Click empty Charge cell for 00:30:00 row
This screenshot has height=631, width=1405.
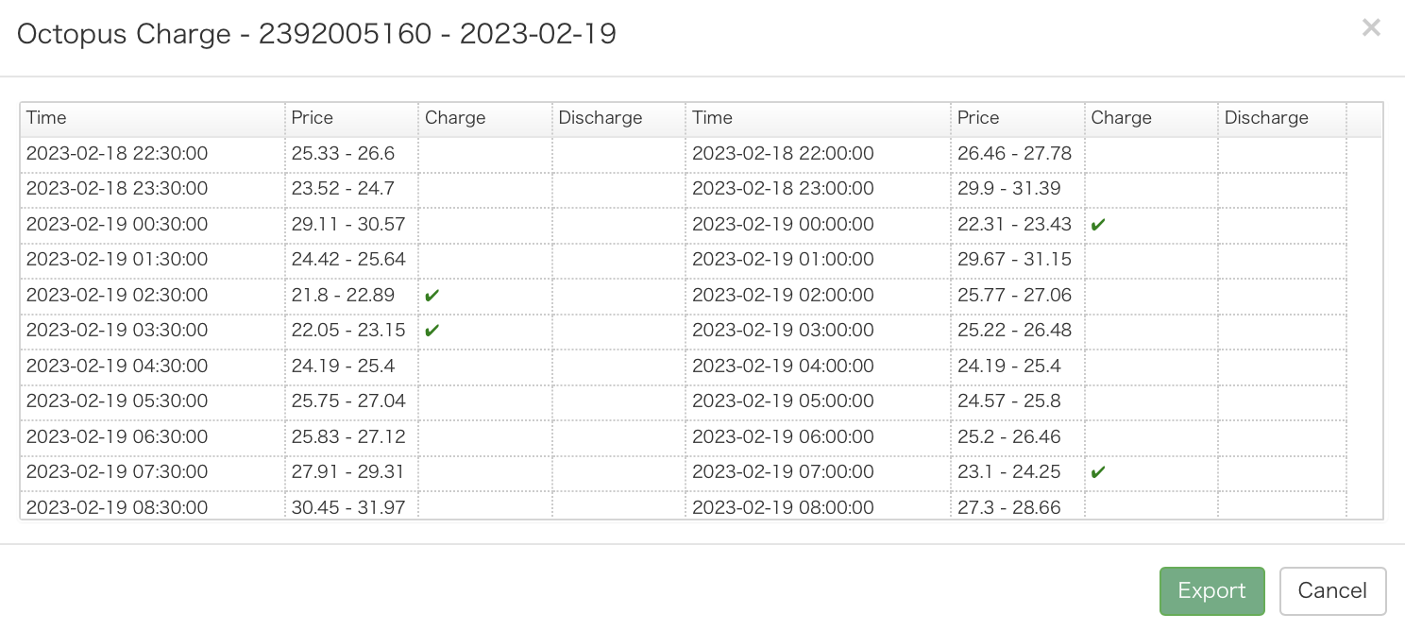484,225
